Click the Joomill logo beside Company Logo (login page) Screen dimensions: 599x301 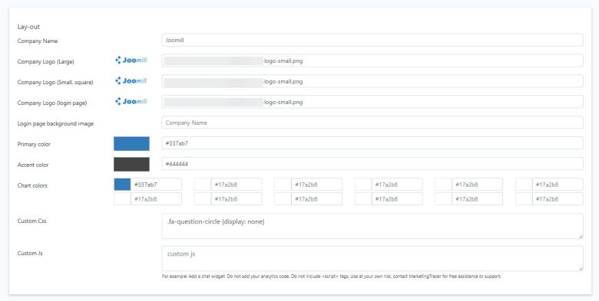131,101
